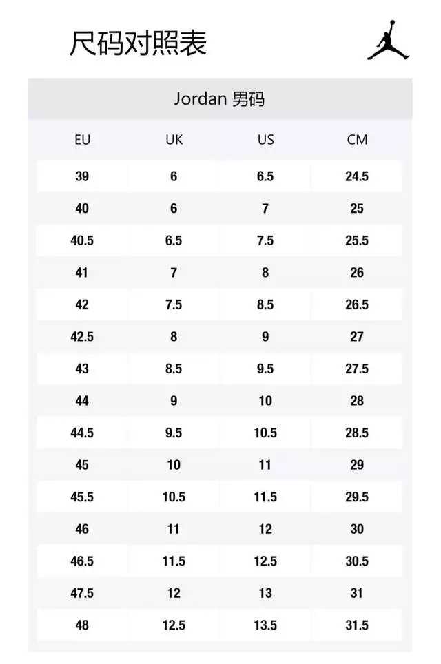
Task: Click the 尺码对照表 title text
Action: [x=138, y=43]
